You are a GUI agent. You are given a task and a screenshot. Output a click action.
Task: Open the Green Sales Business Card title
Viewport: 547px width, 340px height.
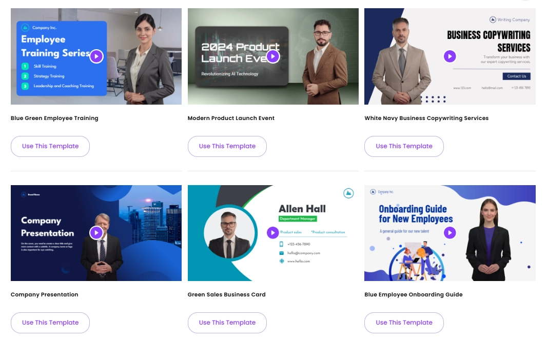pyautogui.click(x=226, y=295)
